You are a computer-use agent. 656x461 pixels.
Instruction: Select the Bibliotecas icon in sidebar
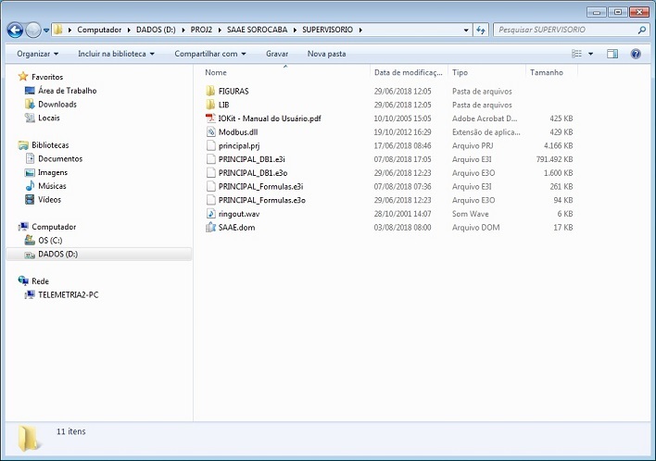point(23,145)
